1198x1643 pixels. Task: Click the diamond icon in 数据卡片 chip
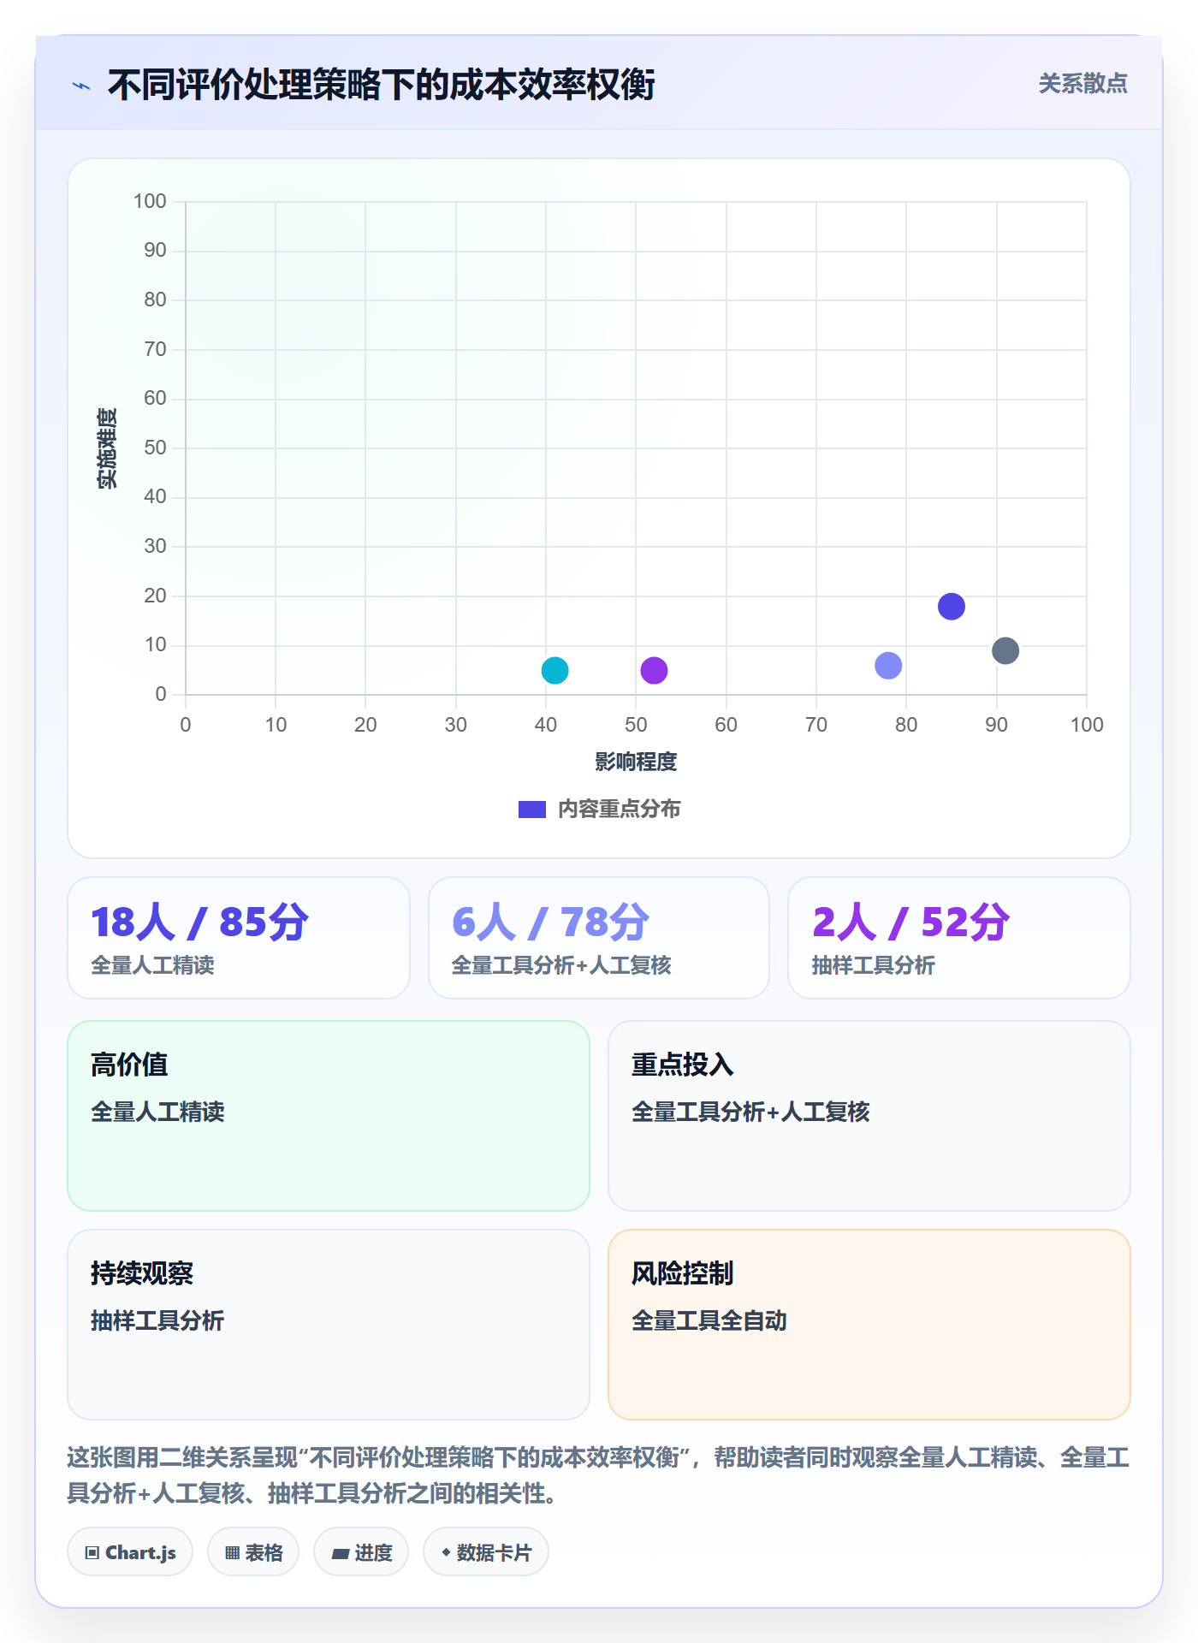[446, 1551]
